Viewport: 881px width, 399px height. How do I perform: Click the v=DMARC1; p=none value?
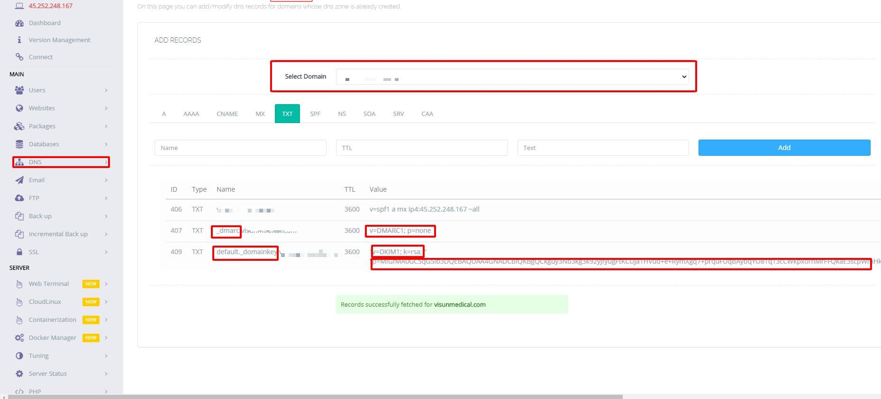click(400, 231)
